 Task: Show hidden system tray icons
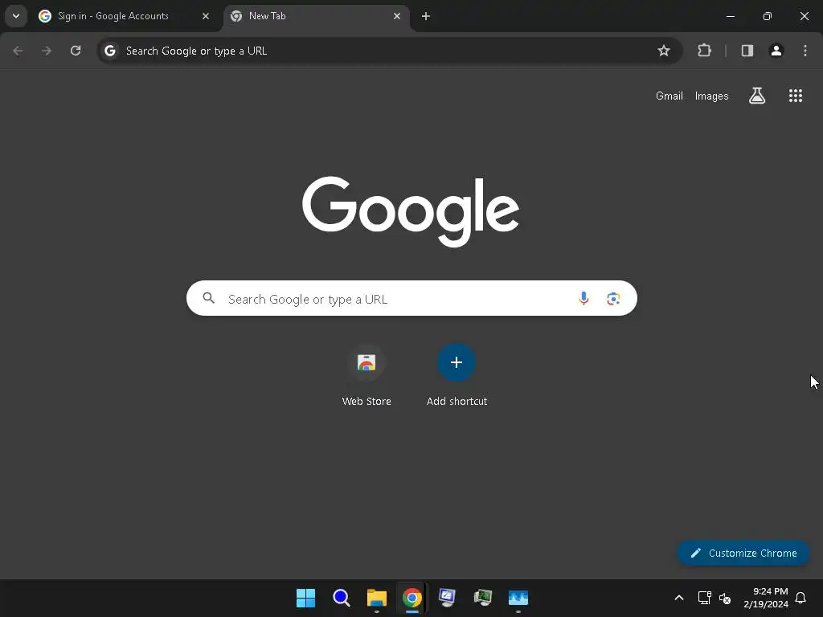[678, 598]
